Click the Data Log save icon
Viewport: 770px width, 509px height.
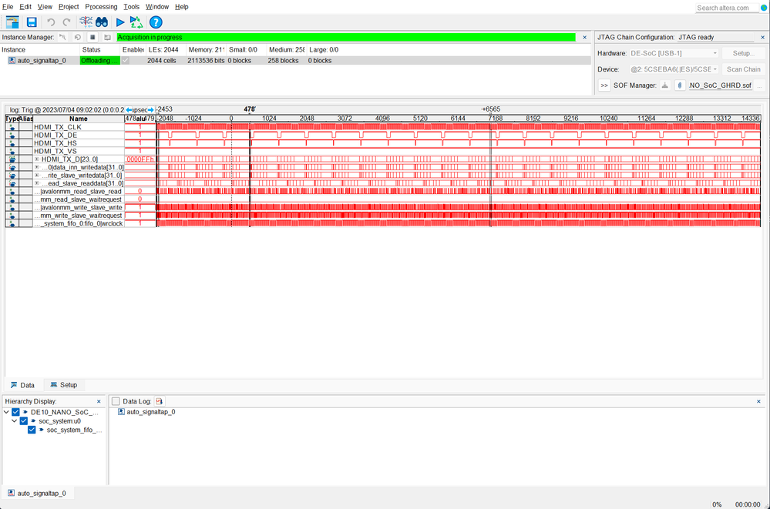point(160,401)
